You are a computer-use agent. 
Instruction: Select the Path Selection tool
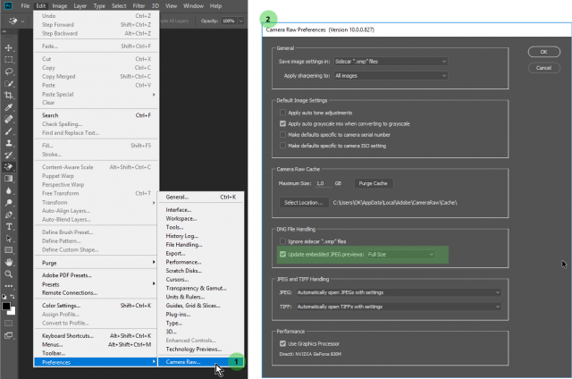[9, 239]
